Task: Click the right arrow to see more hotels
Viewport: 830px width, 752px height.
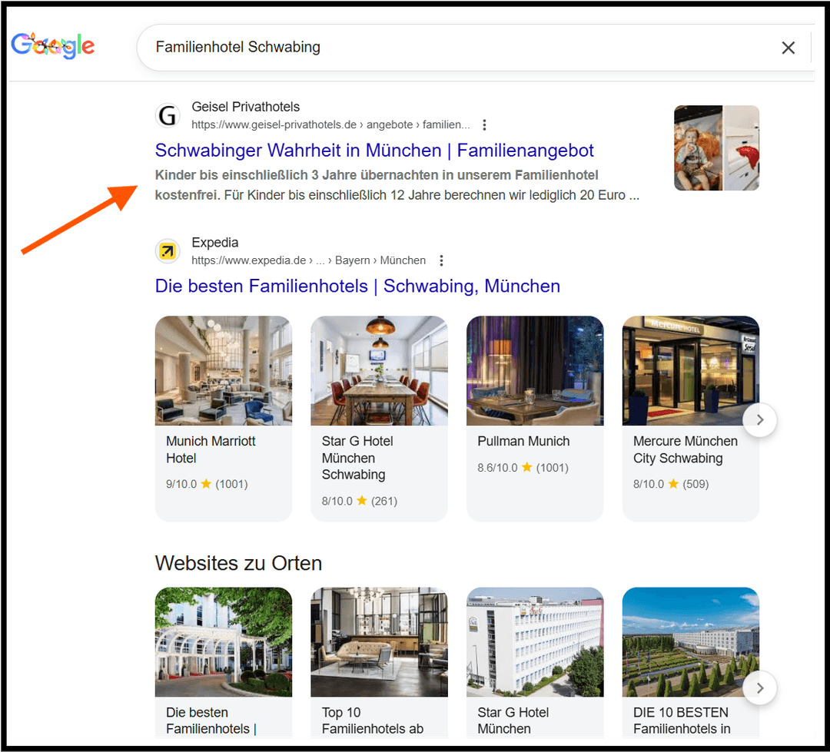Action: click(759, 420)
